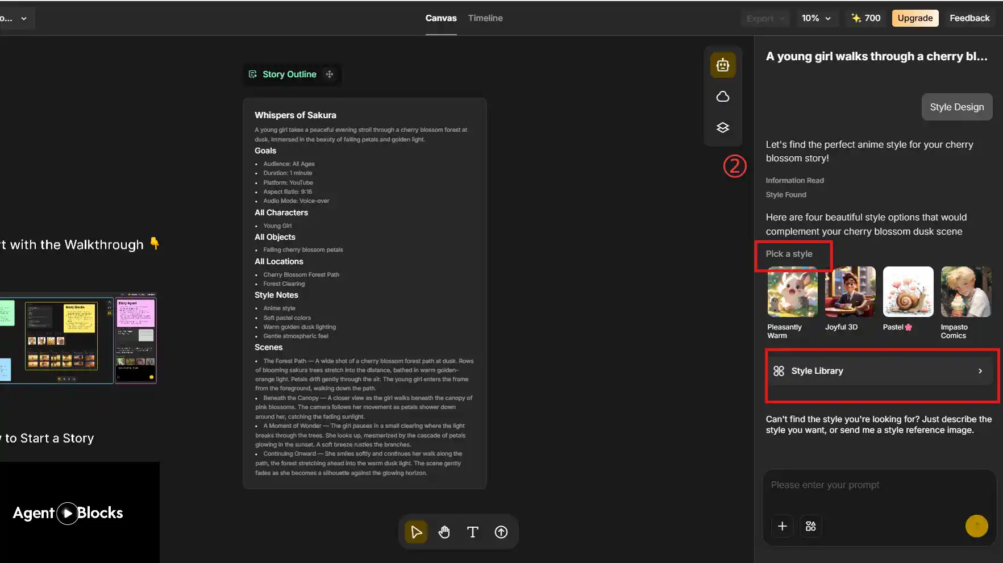Play the Agent Blocks video

point(68,514)
